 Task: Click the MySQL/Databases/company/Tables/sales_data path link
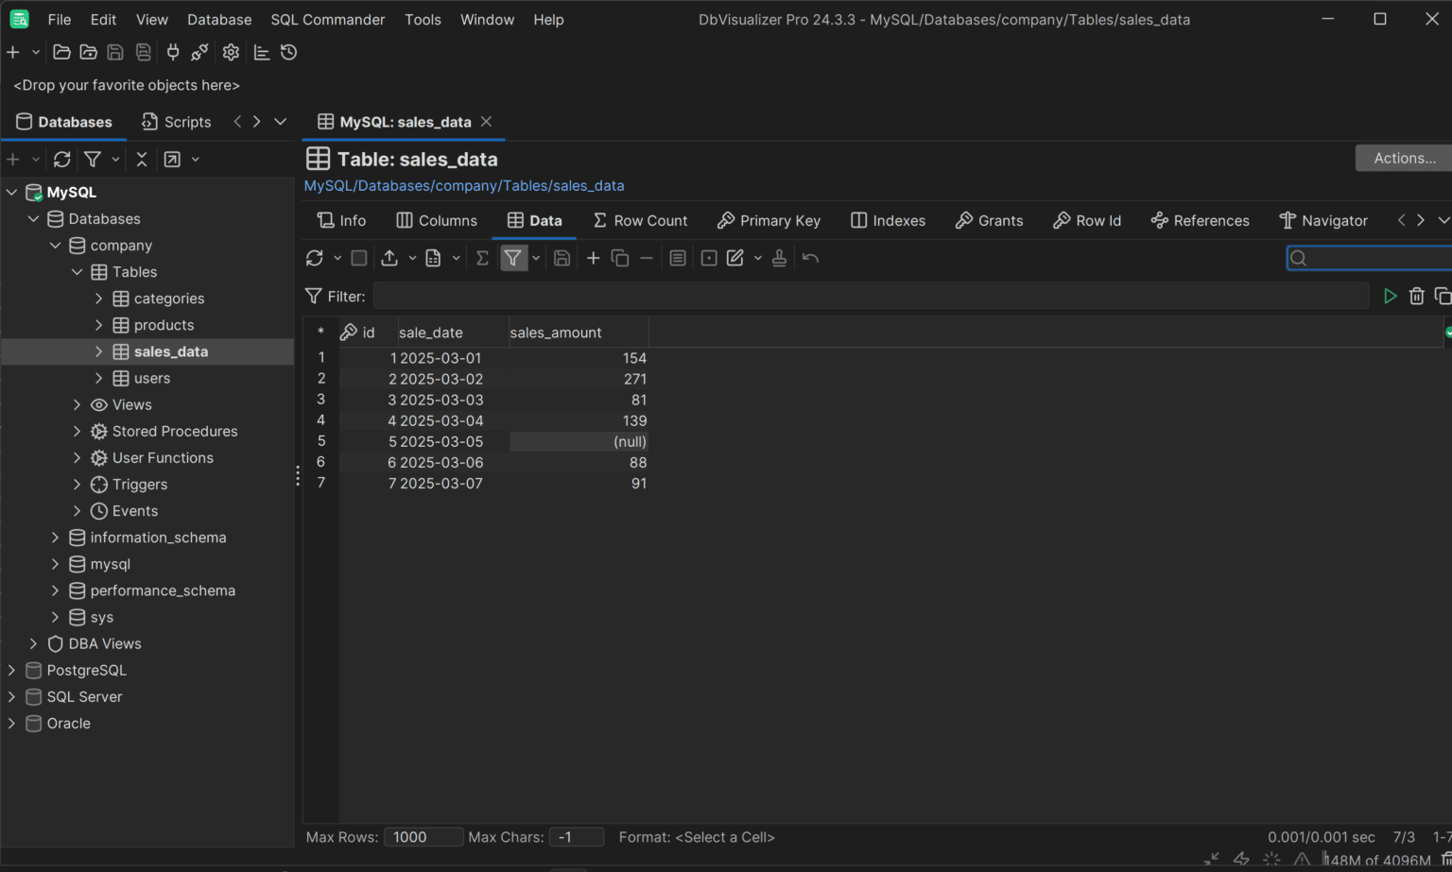(x=463, y=186)
